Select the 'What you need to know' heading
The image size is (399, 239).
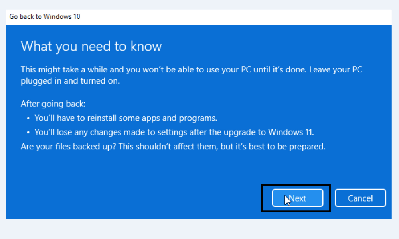tap(91, 46)
